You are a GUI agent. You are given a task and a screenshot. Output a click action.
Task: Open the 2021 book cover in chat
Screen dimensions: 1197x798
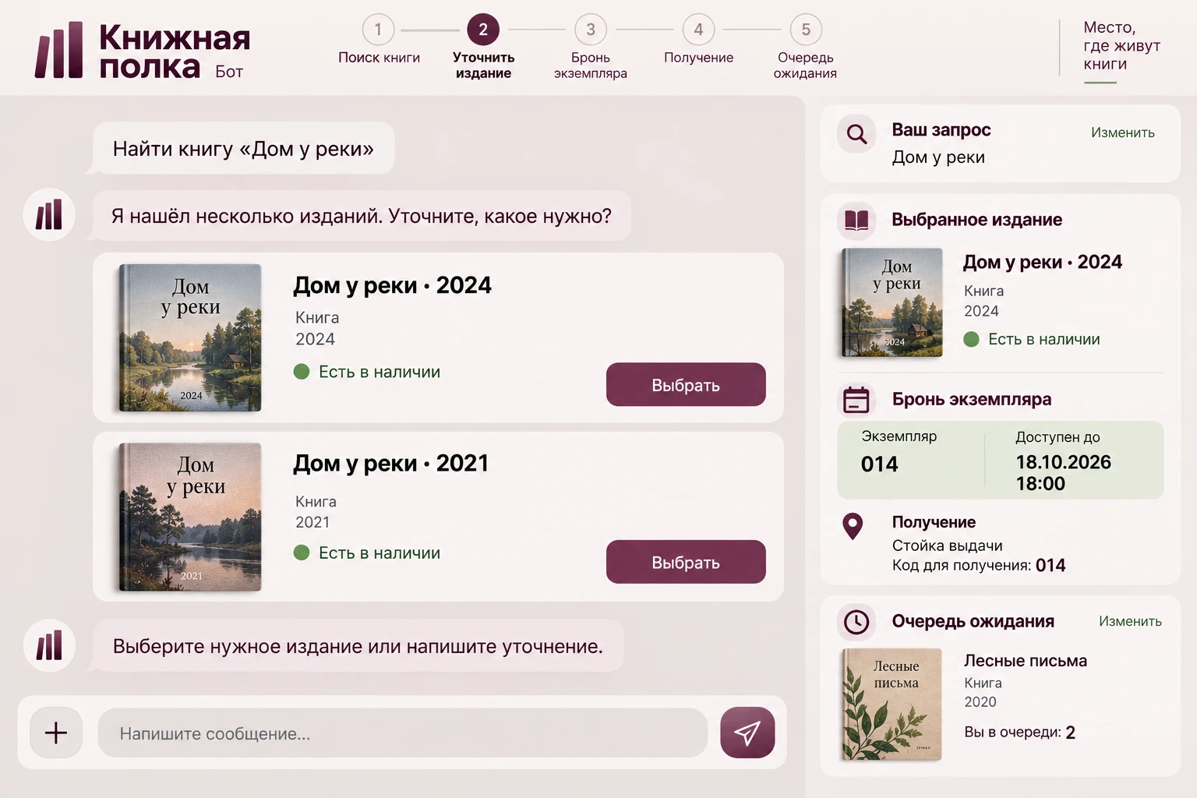click(190, 517)
